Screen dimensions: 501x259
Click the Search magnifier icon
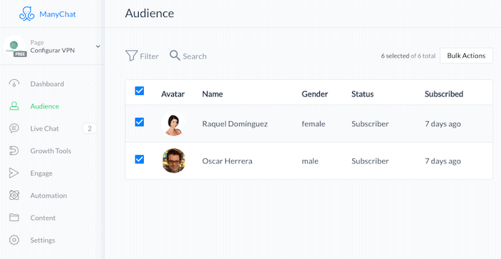pos(175,55)
